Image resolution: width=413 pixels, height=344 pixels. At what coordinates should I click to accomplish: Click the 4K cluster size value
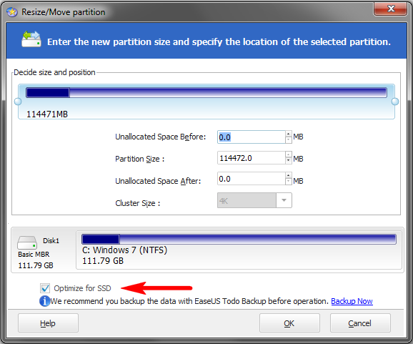[x=247, y=200]
